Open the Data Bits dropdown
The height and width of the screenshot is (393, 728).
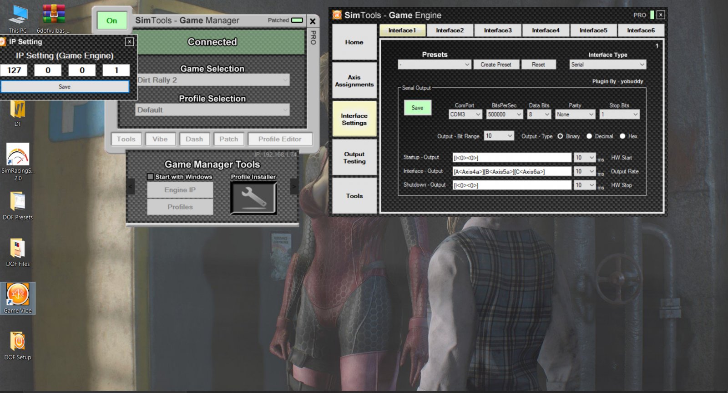tap(539, 114)
